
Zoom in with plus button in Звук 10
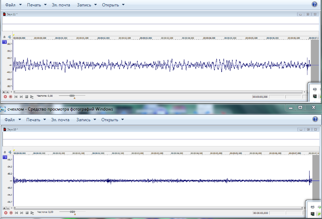click(x=4, y=208)
